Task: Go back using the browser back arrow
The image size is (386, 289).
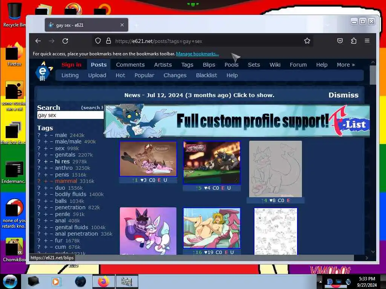Action: point(38,41)
